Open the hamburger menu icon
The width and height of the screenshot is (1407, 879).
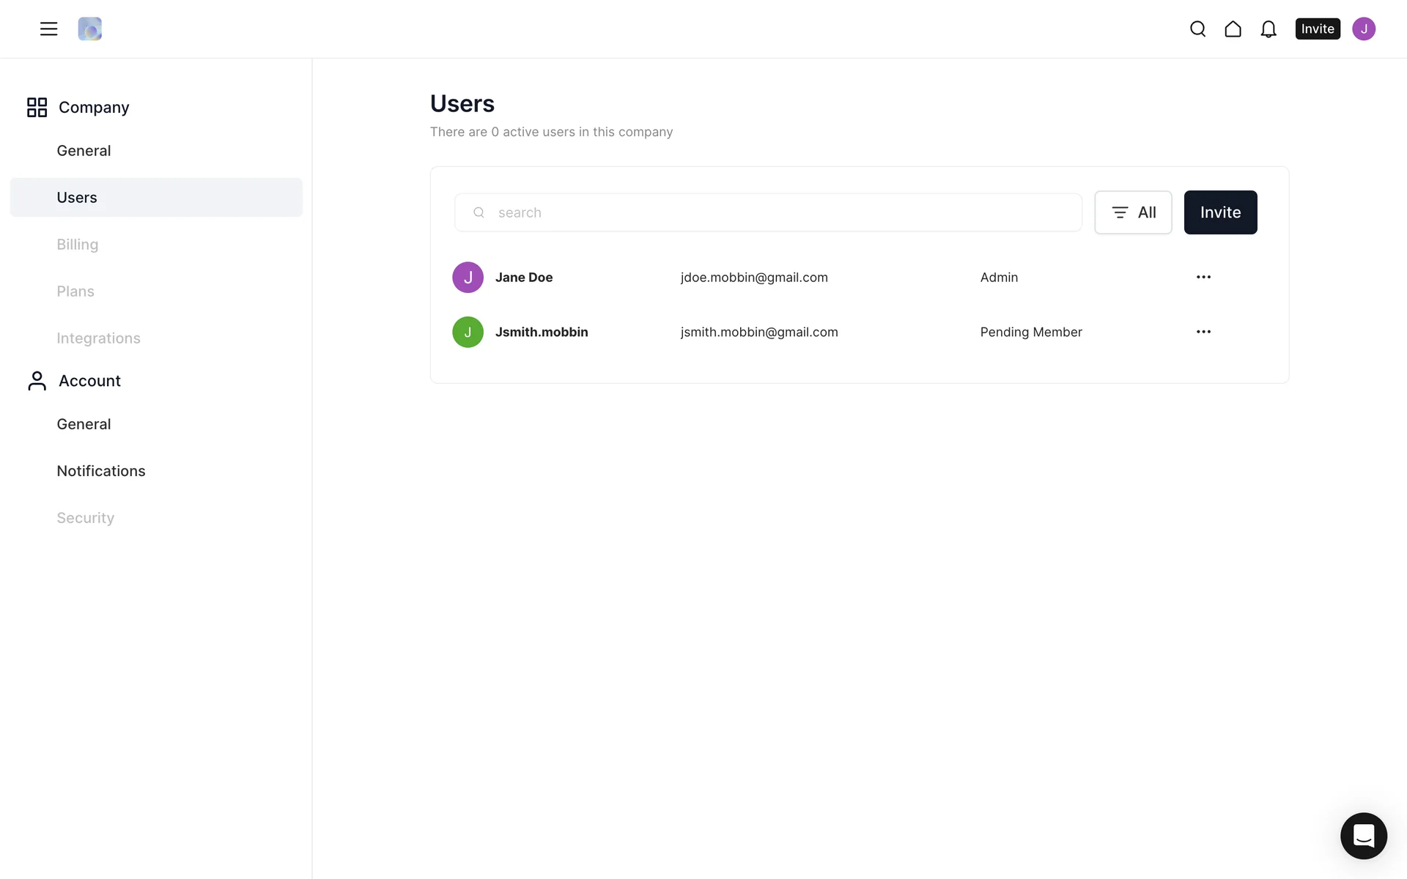point(48,29)
